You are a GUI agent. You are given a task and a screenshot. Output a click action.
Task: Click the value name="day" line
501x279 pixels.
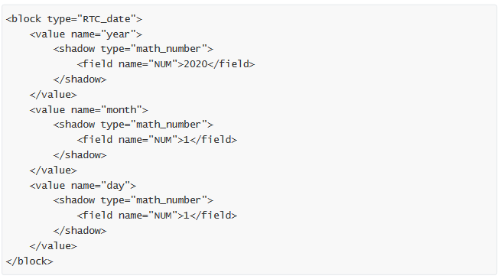(x=83, y=186)
